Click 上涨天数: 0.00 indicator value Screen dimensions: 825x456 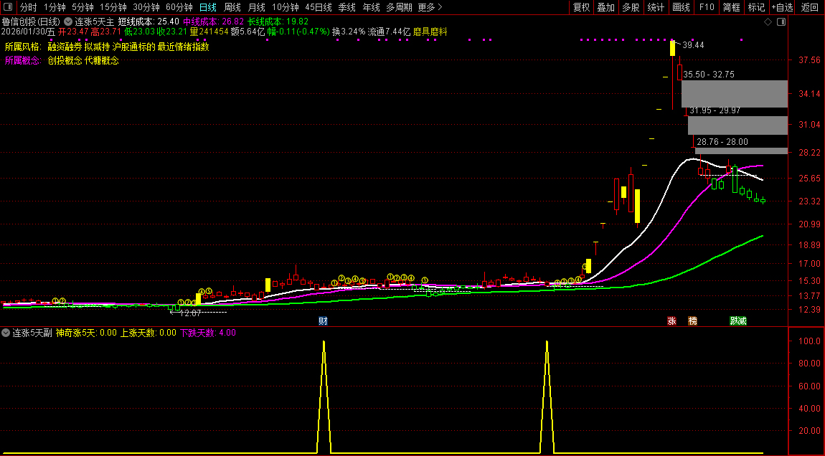click(148, 333)
